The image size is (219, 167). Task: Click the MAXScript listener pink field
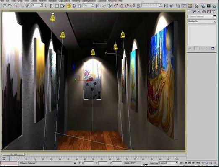(x=9, y=163)
